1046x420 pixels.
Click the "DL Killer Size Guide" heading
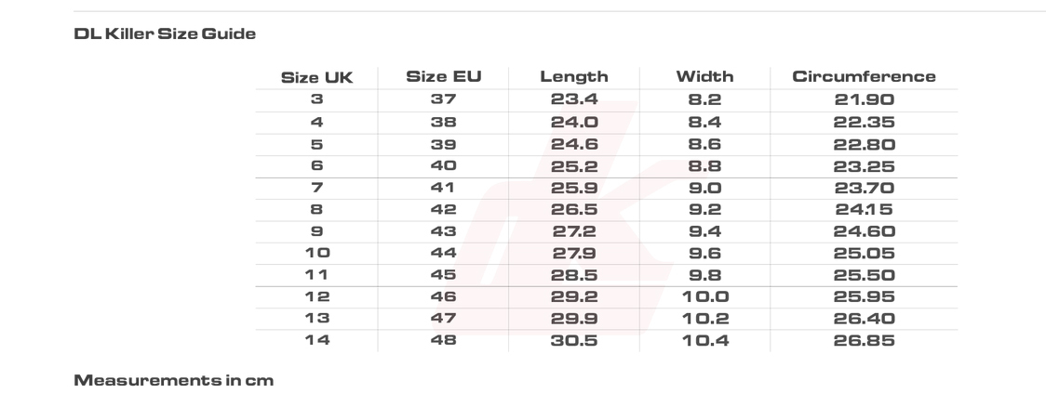point(165,33)
